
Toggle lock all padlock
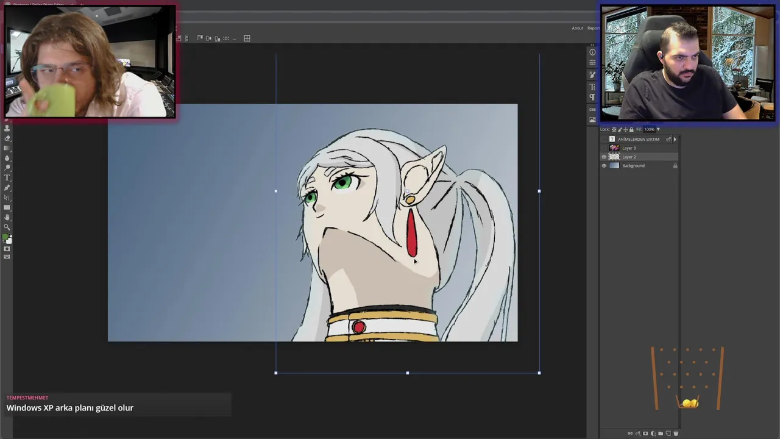(631, 129)
